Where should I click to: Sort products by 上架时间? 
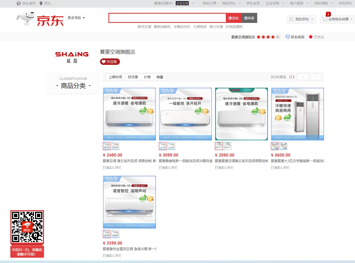click(x=115, y=77)
